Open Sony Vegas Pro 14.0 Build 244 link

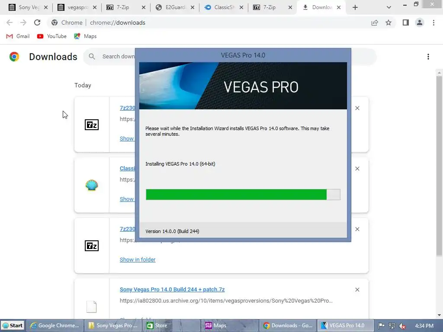click(x=172, y=289)
